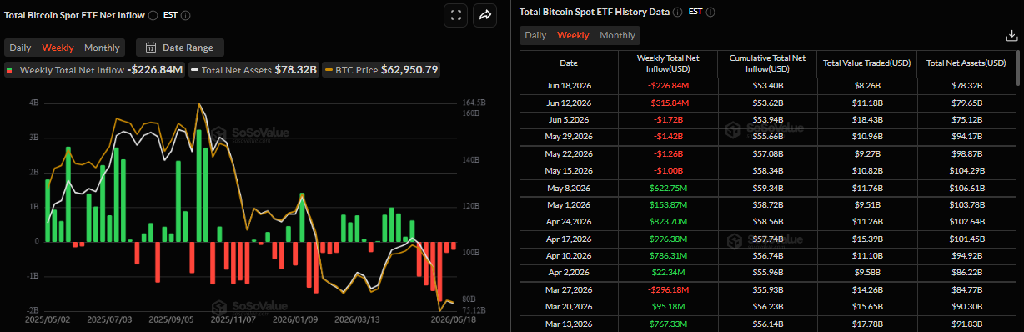Switch history table to Daily
This screenshot has width=1024, height=332.
535,35
